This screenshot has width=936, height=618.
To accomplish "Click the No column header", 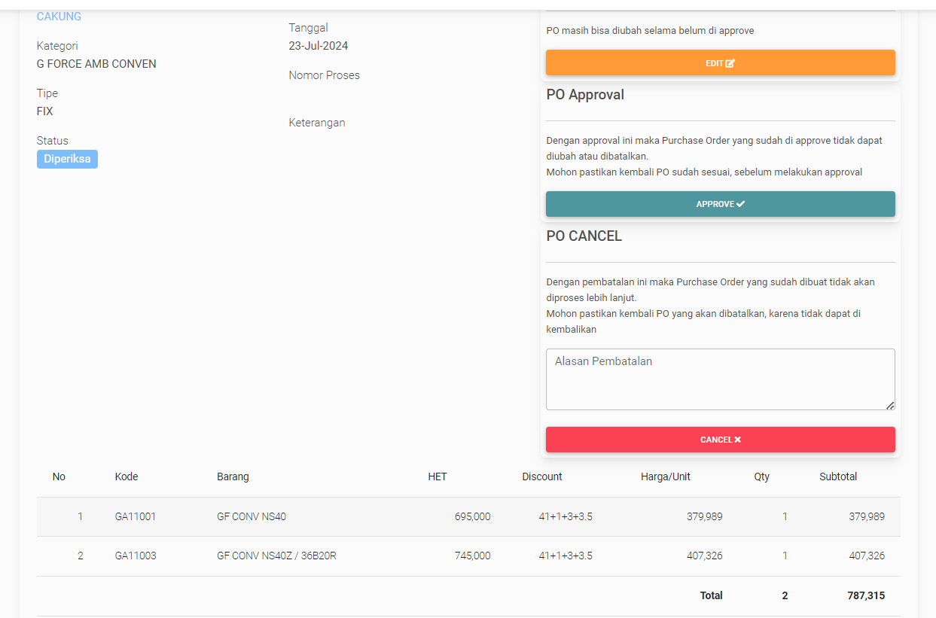I will (x=59, y=476).
